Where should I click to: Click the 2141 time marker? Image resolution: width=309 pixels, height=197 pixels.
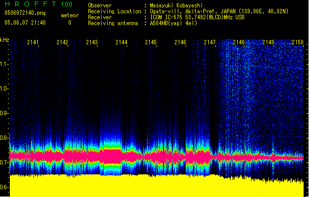33,43
